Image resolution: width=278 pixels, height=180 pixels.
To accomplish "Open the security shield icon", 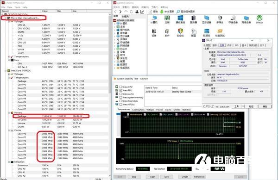I will [x=180, y=31].
